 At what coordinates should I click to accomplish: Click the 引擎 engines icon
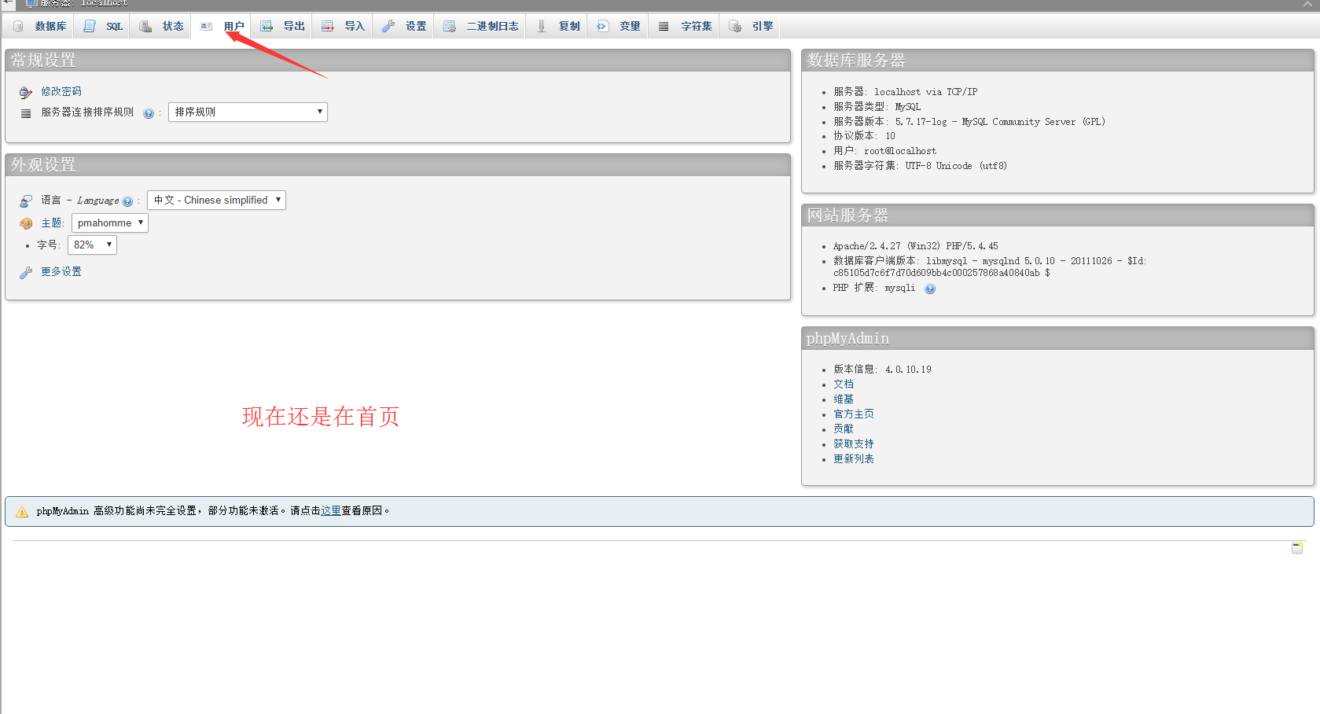734,26
